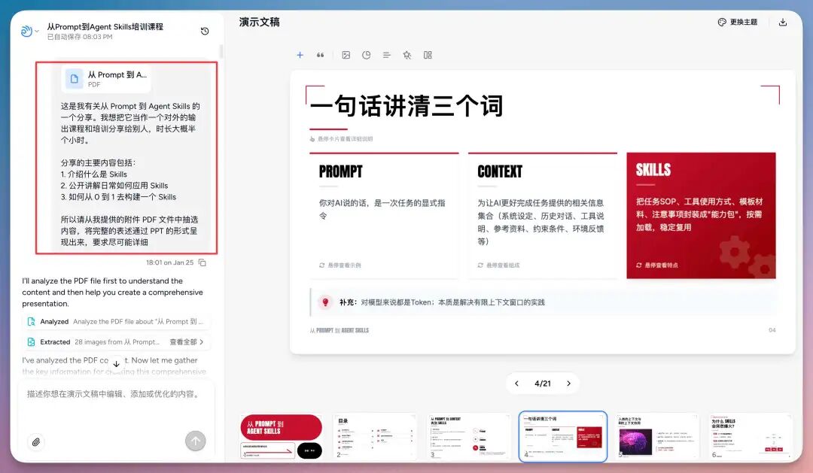Image resolution: width=813 pixels, height=473 pixels.
Task: Insert an image using the picture icon
Action: click(346, 55)
